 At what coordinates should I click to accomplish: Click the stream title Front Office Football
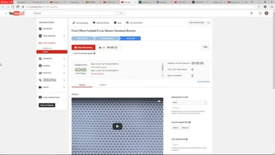tap(104, 31)
